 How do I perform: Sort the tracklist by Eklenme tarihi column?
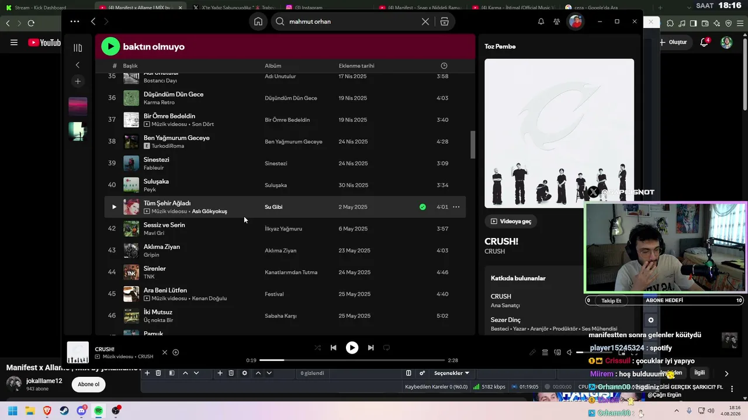tap(356, 66)
